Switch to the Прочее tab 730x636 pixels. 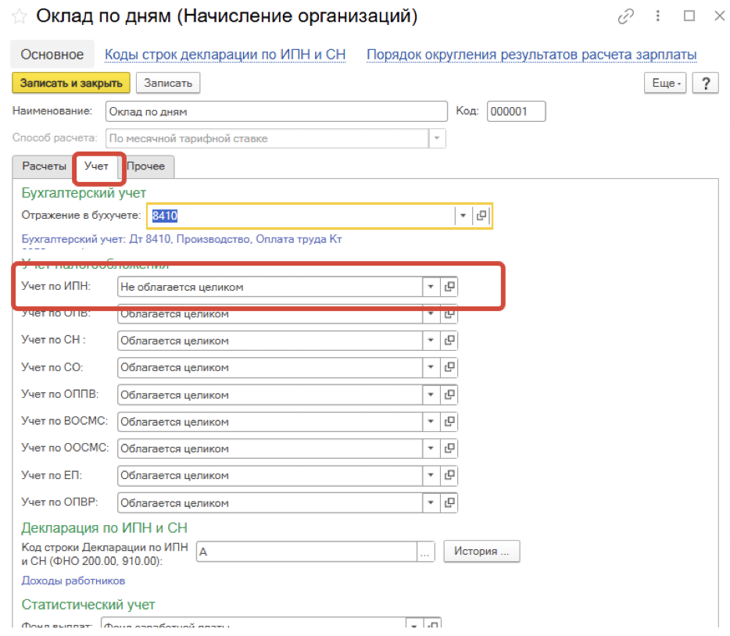pyautogui.click(x=146, y=166)
